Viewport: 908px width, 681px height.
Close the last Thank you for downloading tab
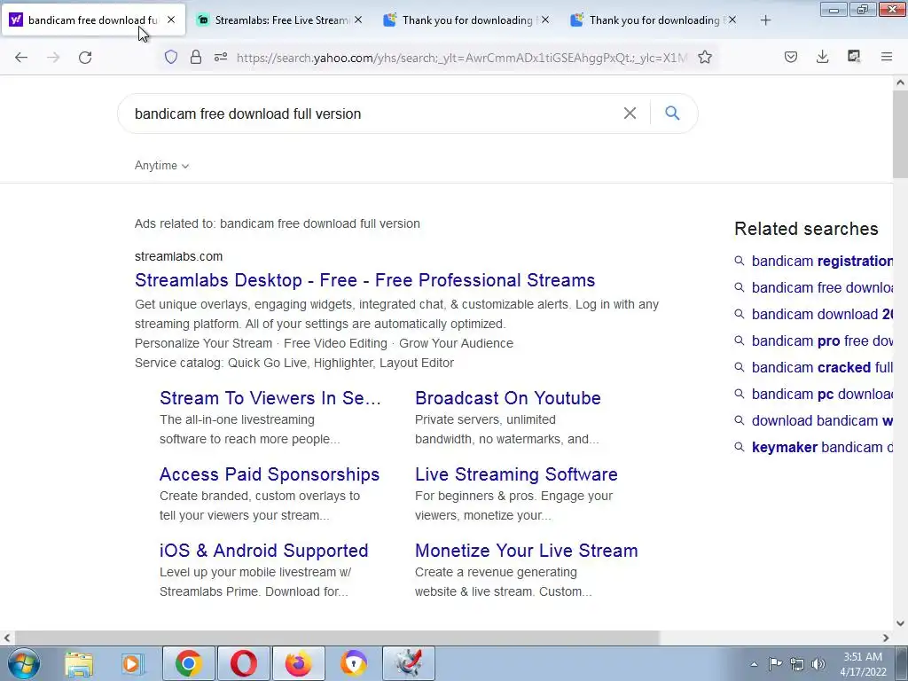coord(732,20)
